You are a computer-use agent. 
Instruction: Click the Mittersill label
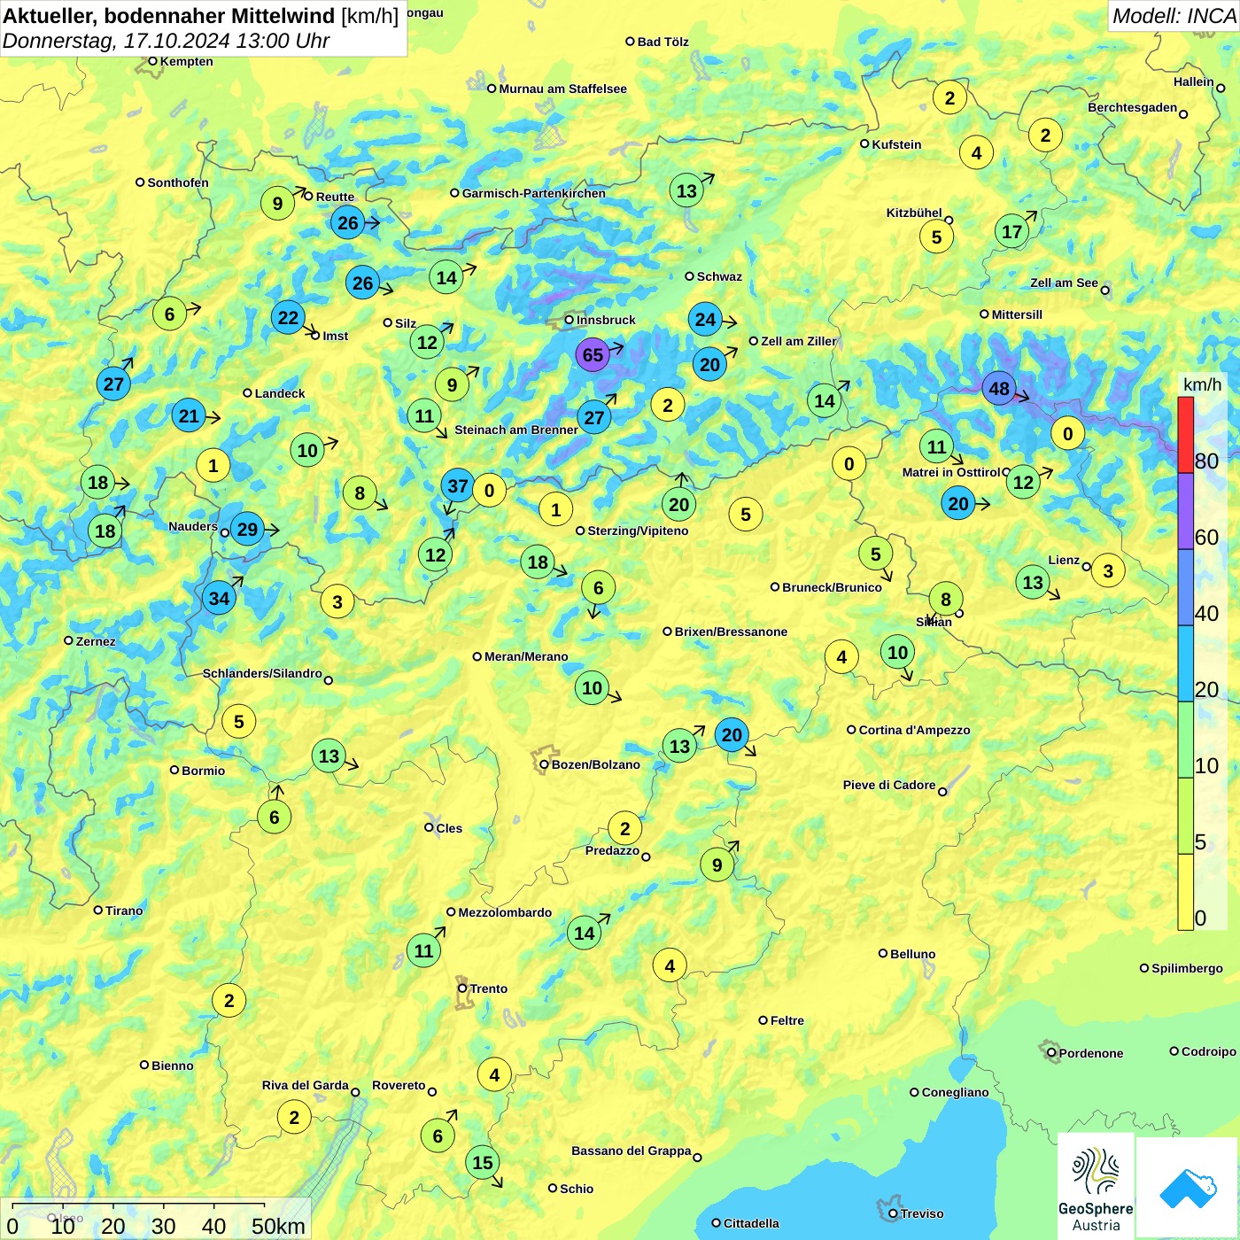(1017, 314)
